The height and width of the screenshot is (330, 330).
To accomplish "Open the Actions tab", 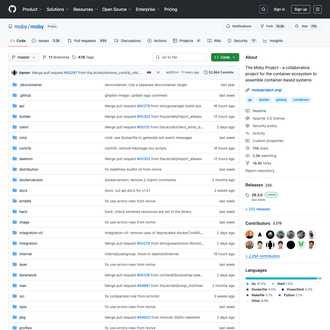I will (157, 41).
